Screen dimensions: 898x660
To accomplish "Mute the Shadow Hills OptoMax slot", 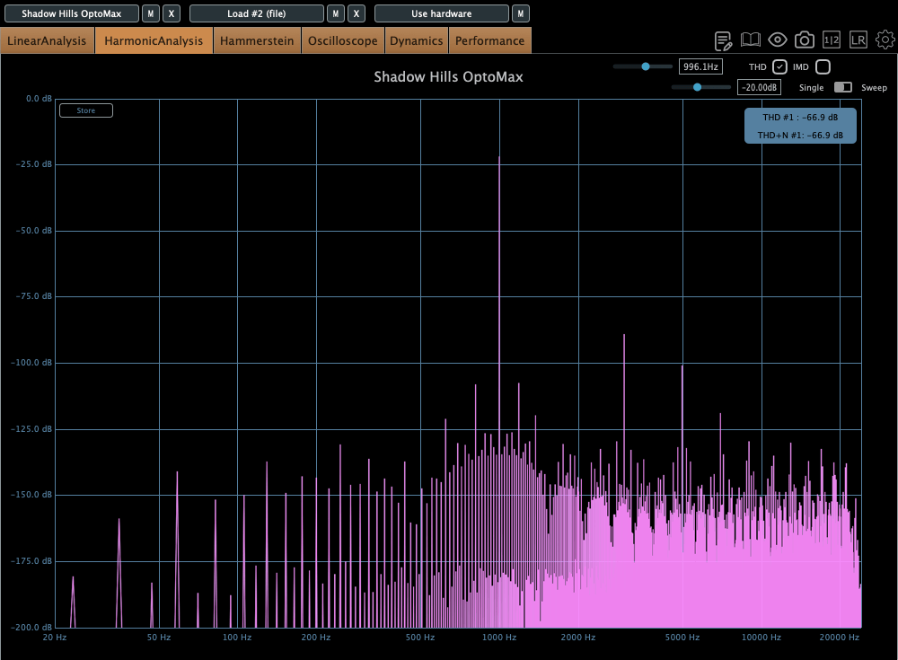I will pyautogui.click(x=151, y=13).
